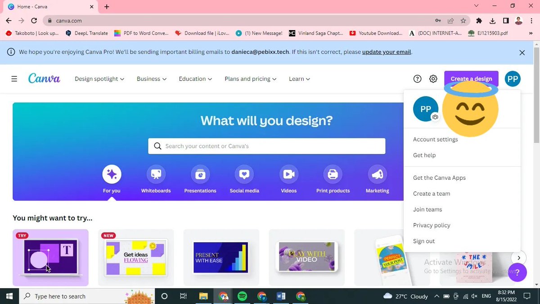Expand the Learn menu
Screen dimensions: 540x304
pos(300,79)
